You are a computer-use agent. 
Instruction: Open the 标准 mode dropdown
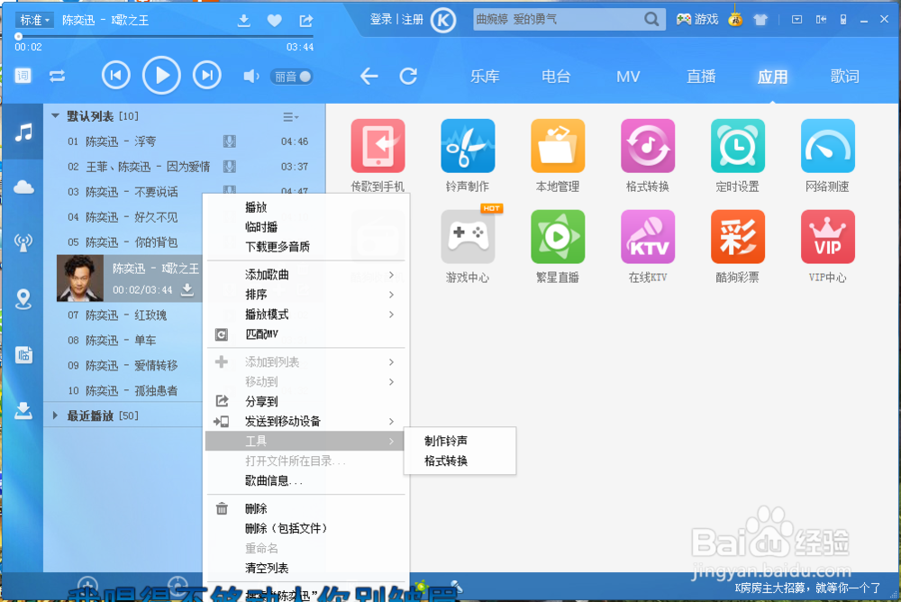(x=34, y=20)
